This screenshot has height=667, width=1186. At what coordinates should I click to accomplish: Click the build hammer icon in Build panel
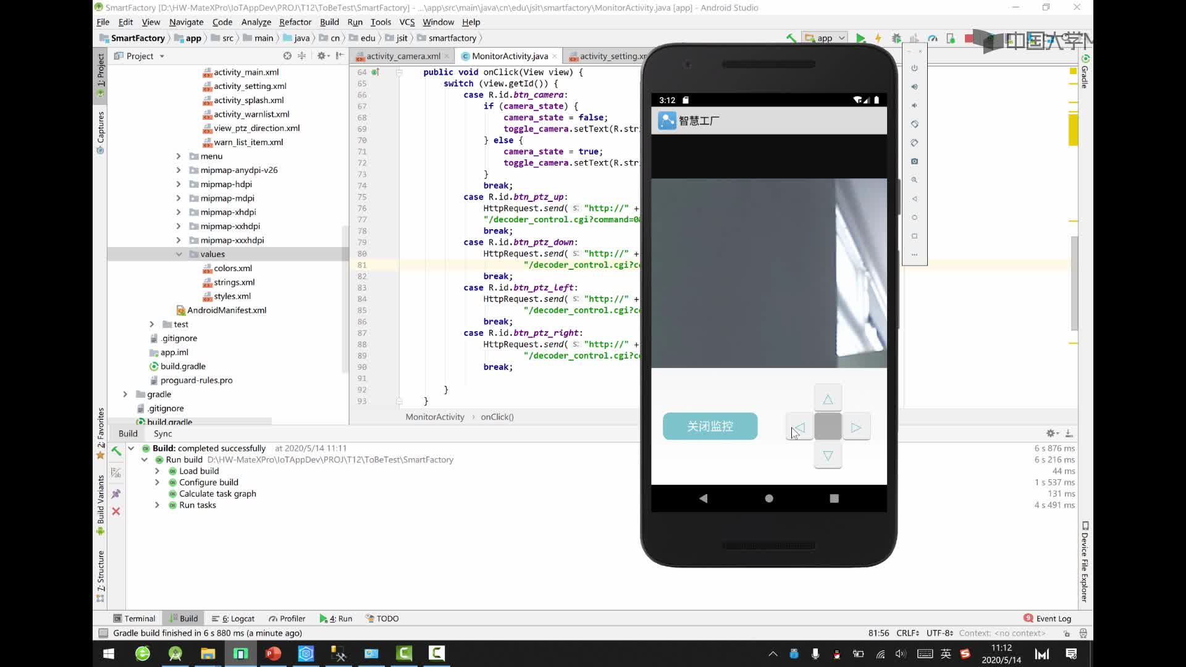click(x=116, y=451)
